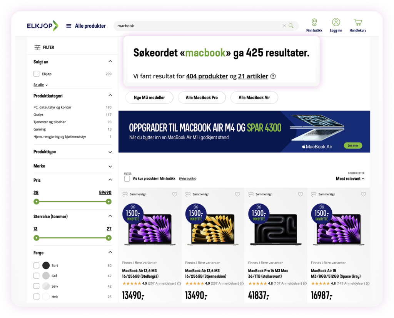This screenshot has width=394, height=318.
Task: Tick Vis kun produkter i Min butikk
Action: 127,179
